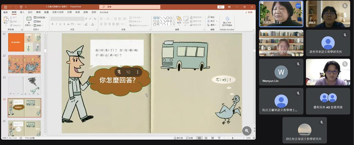
Task: Open the 檔案 (File) menu tab
Action: point(6,12)
